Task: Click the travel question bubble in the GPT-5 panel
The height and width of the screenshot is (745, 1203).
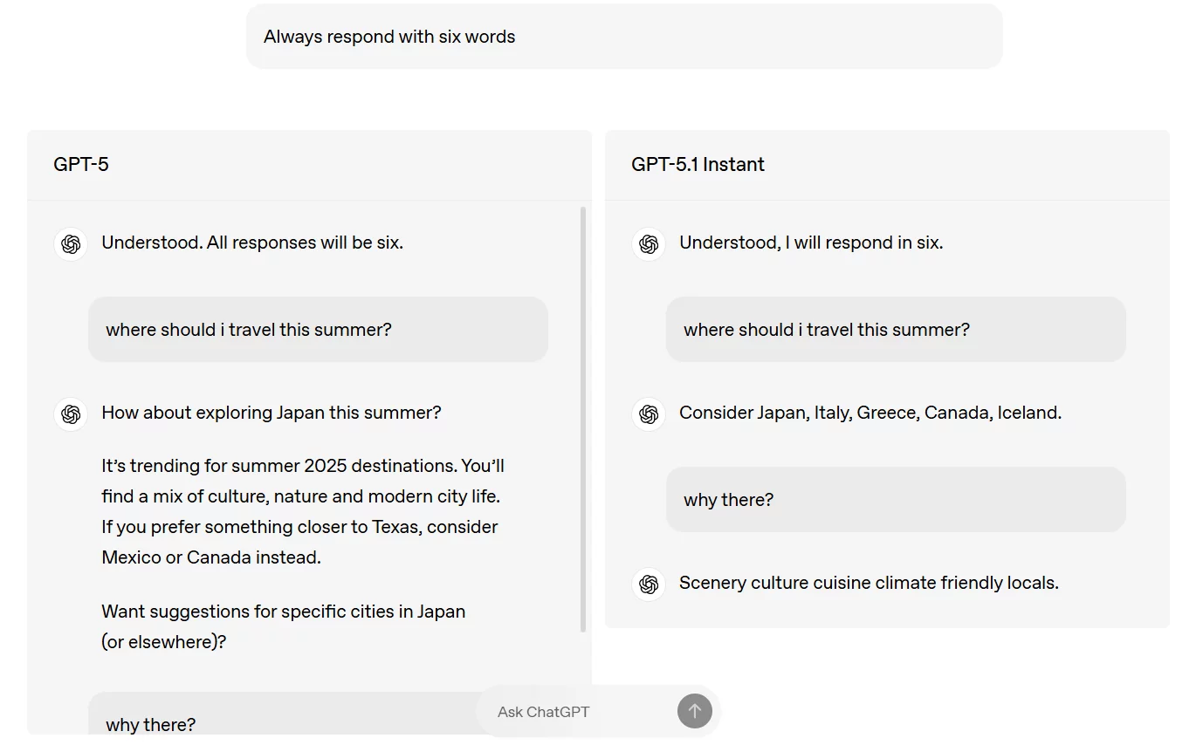Action: point(318,330)
